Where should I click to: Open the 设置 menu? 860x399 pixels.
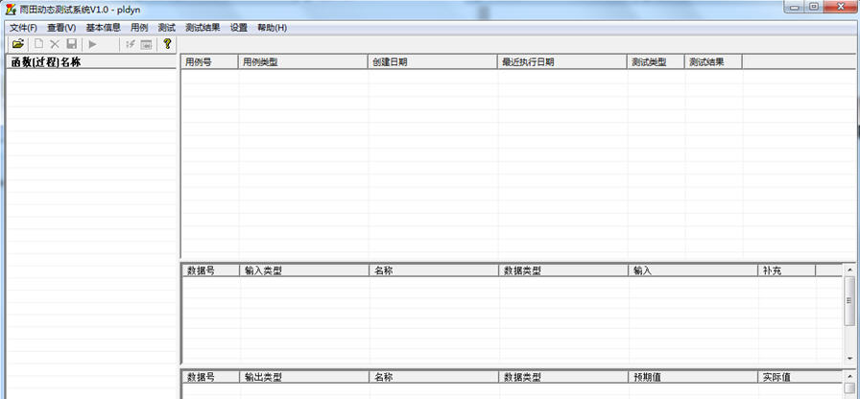(238, 28)
